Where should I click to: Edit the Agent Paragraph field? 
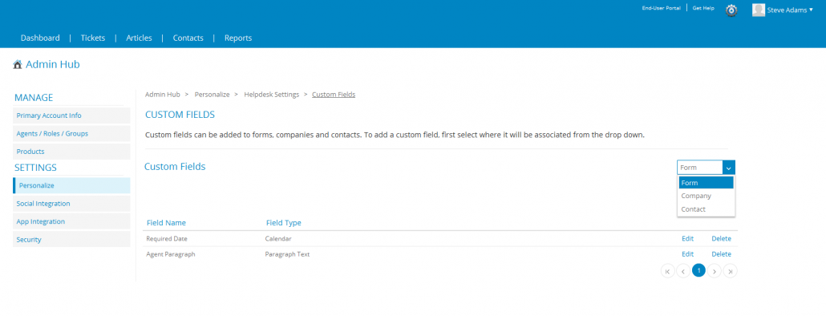(x=687, y=254)
